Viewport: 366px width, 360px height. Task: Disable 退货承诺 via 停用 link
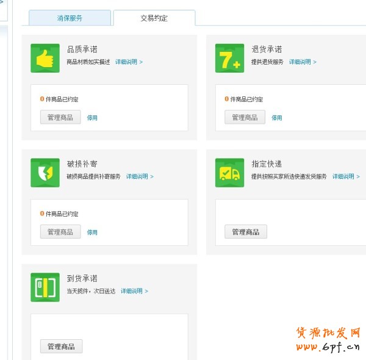[277, 118]
